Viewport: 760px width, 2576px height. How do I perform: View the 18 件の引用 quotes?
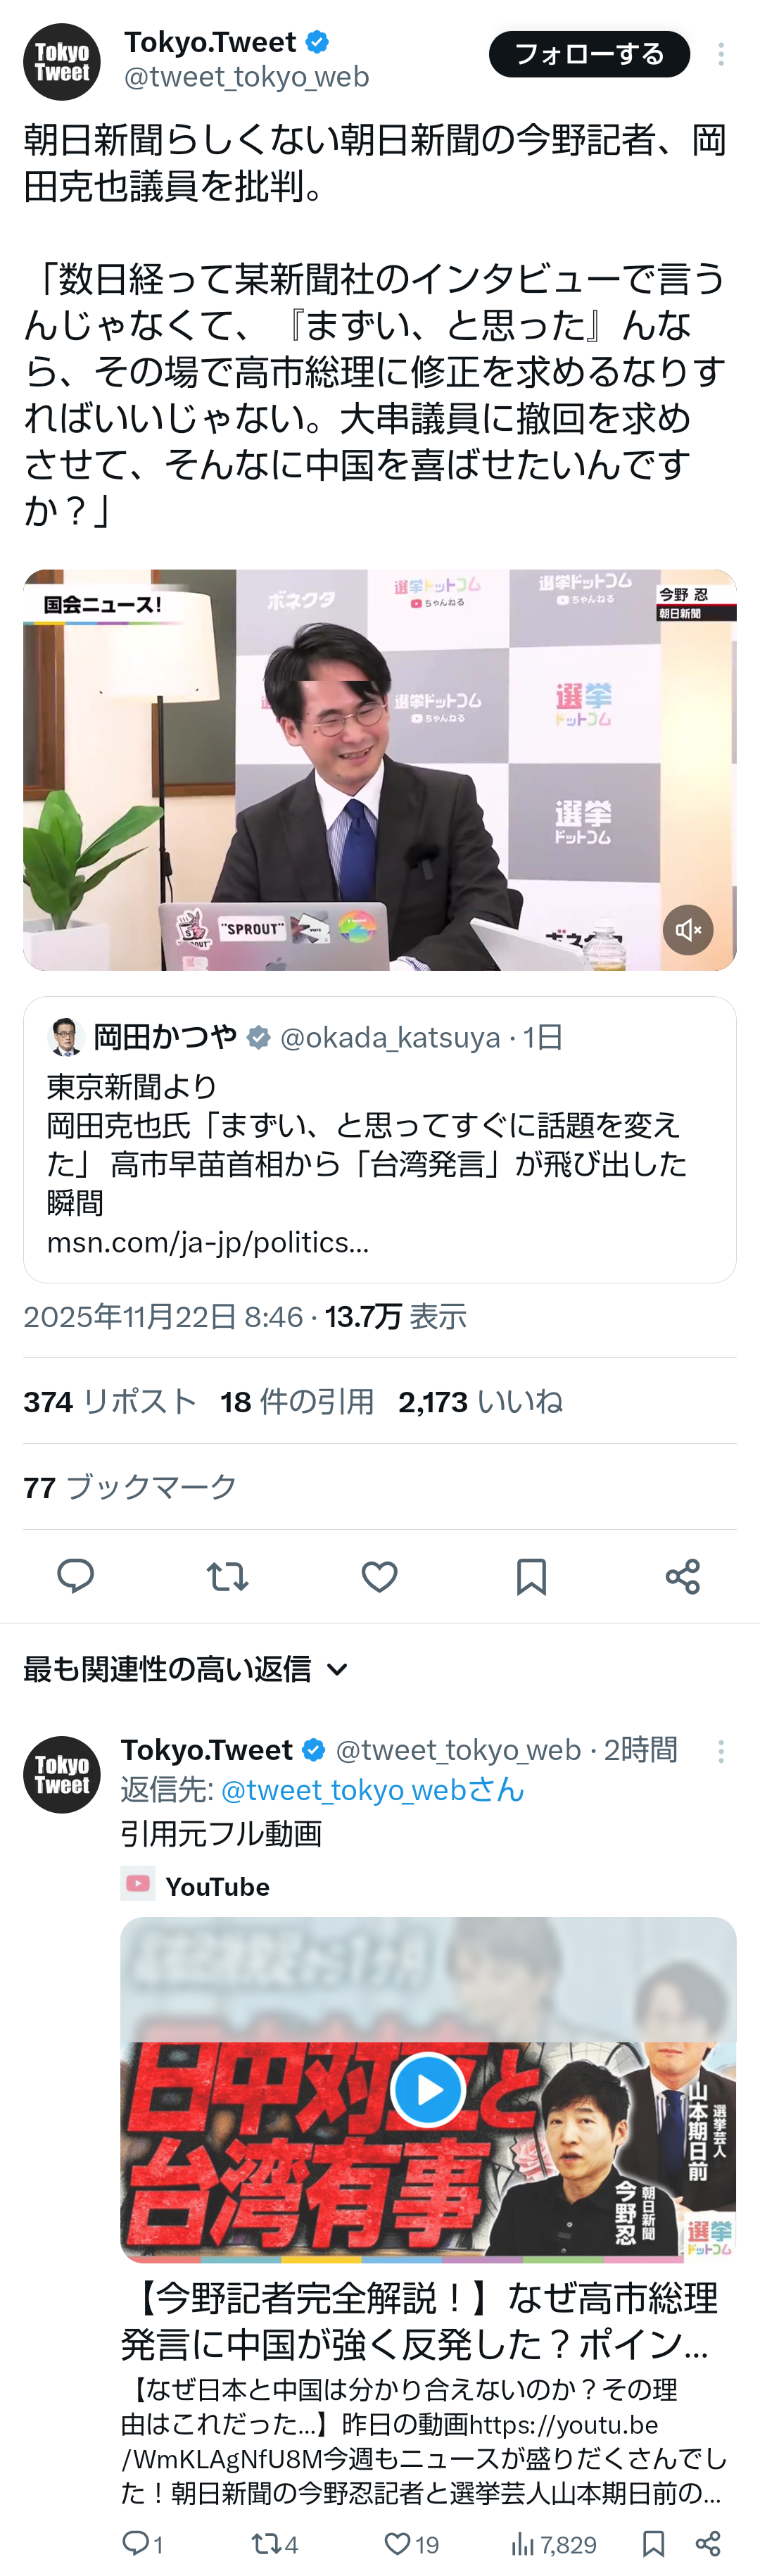pyautogui.click(x=297, y=1401)
